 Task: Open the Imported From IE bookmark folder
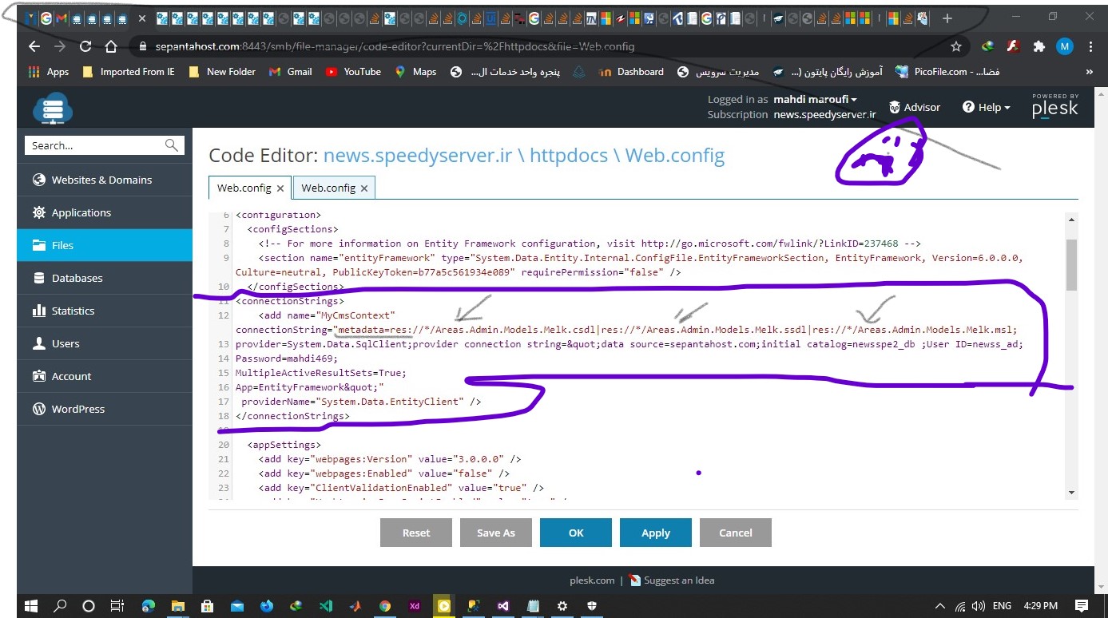129,72
